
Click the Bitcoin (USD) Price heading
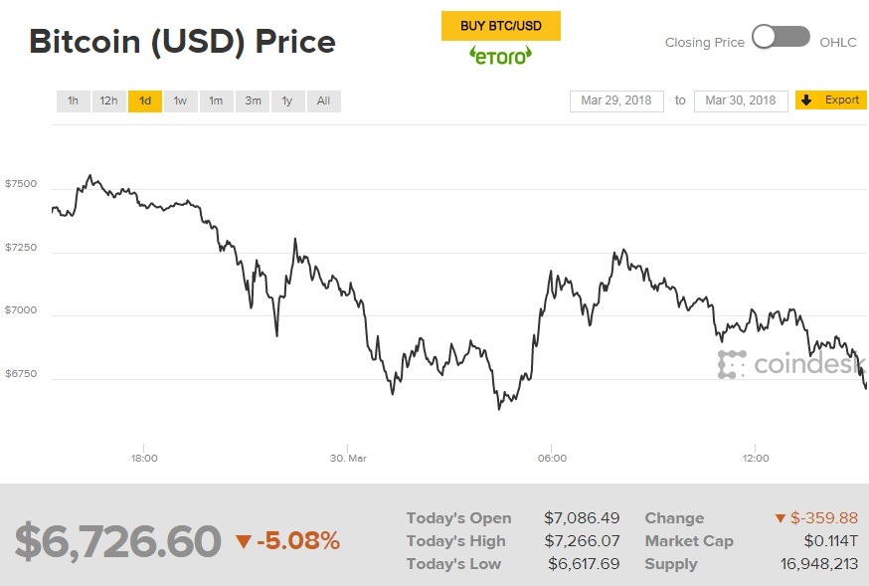pos(182,42)
